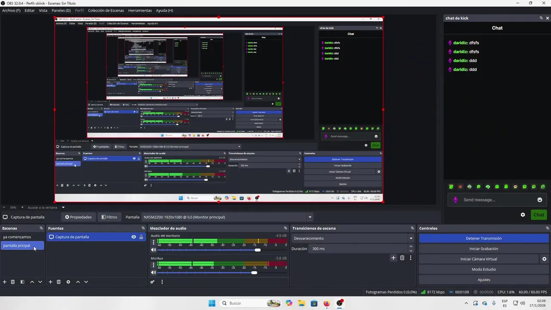Move scene up arrow in Escenas
Viewport: 551px width, 310px height.
pyautogui.click(x=32, y=282)
